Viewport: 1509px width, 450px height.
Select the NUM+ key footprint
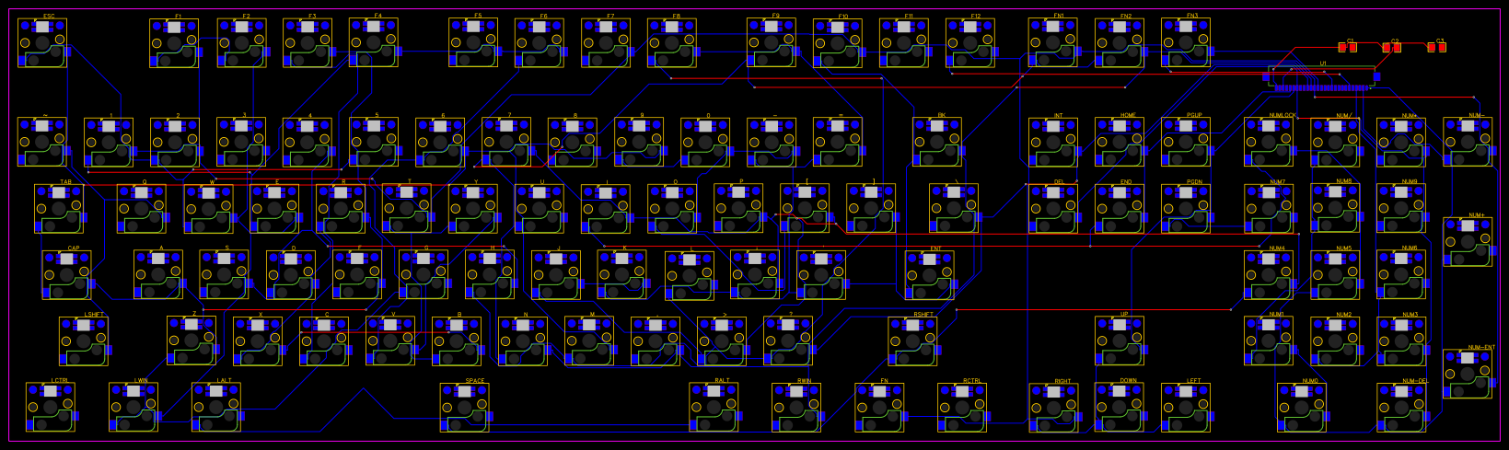[1468, 242]
